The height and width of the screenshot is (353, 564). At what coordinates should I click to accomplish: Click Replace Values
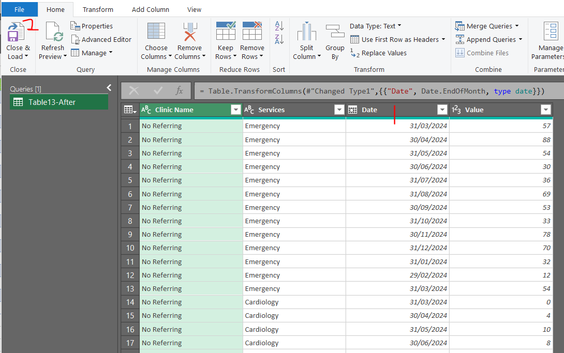[378, 53]
